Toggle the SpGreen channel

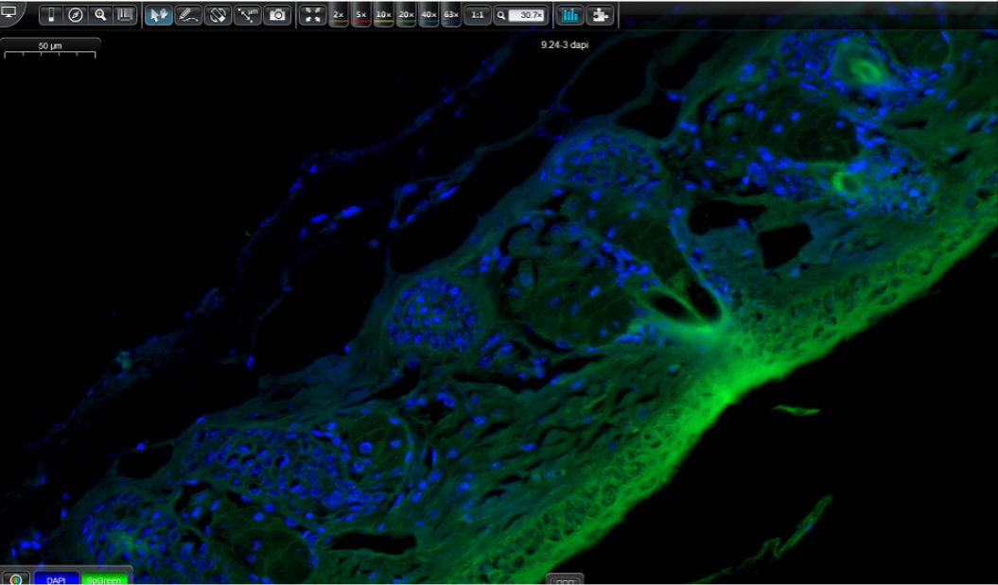[x=104, y=579]
